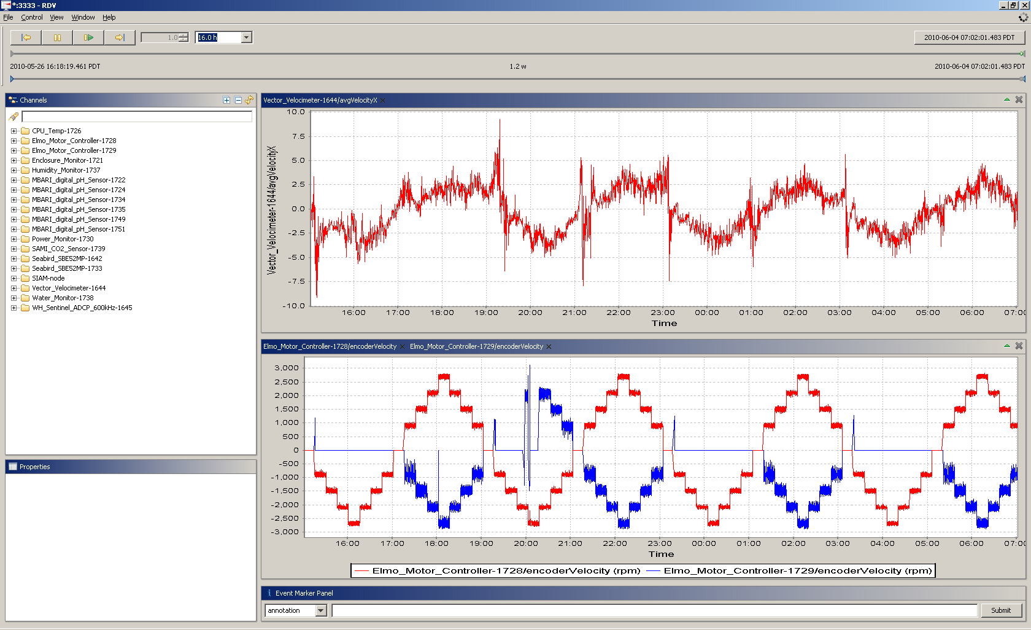Open the File menu
1031x630 pixels.
[x=8, y=17]
